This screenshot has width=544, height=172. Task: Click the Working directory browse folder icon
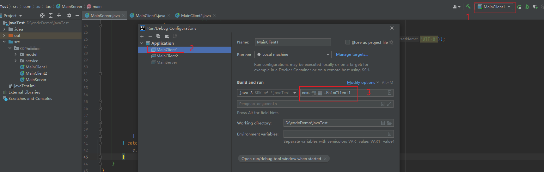(x=389, y=123)
